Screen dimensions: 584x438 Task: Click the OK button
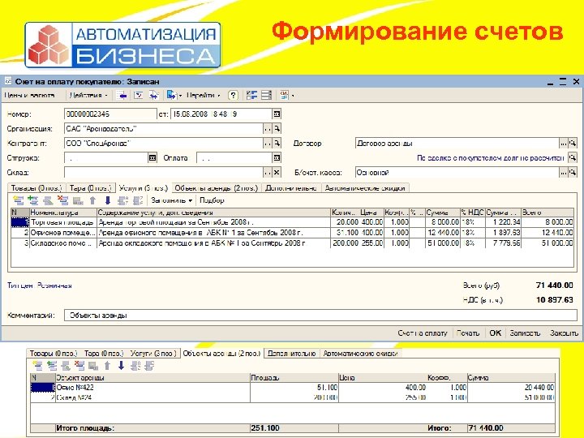point(495,333)
